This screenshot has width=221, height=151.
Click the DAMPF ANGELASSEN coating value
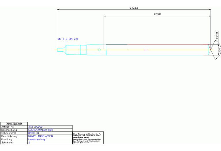40,136
